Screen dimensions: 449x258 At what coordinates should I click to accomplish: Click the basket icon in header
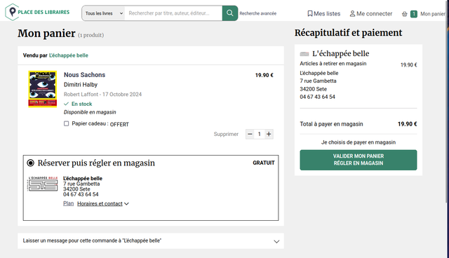(404, 14)
